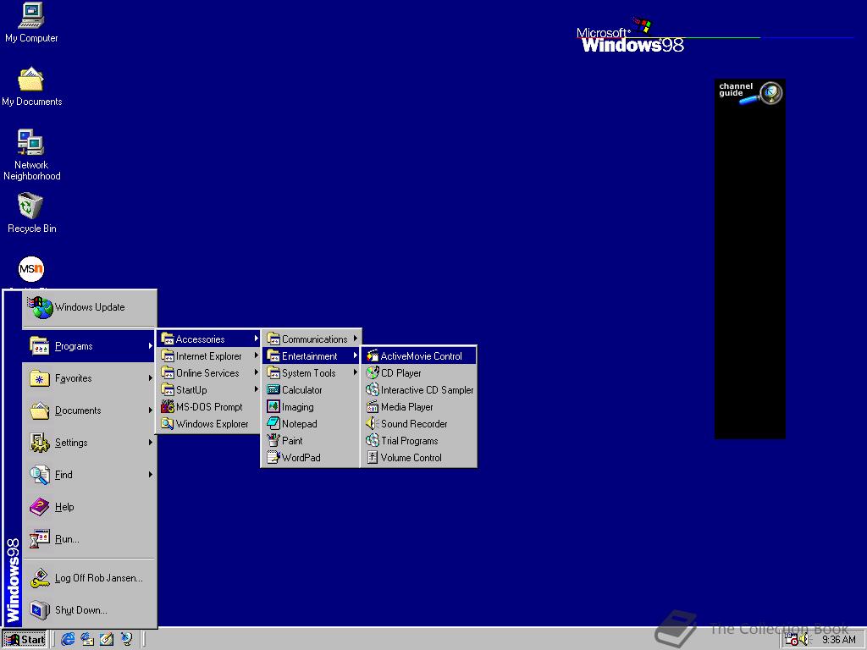The height and width of the screenshot is (650, 867).
Task: Click Show Desktop quick launch icon
Action: click(x=107, y=640)
